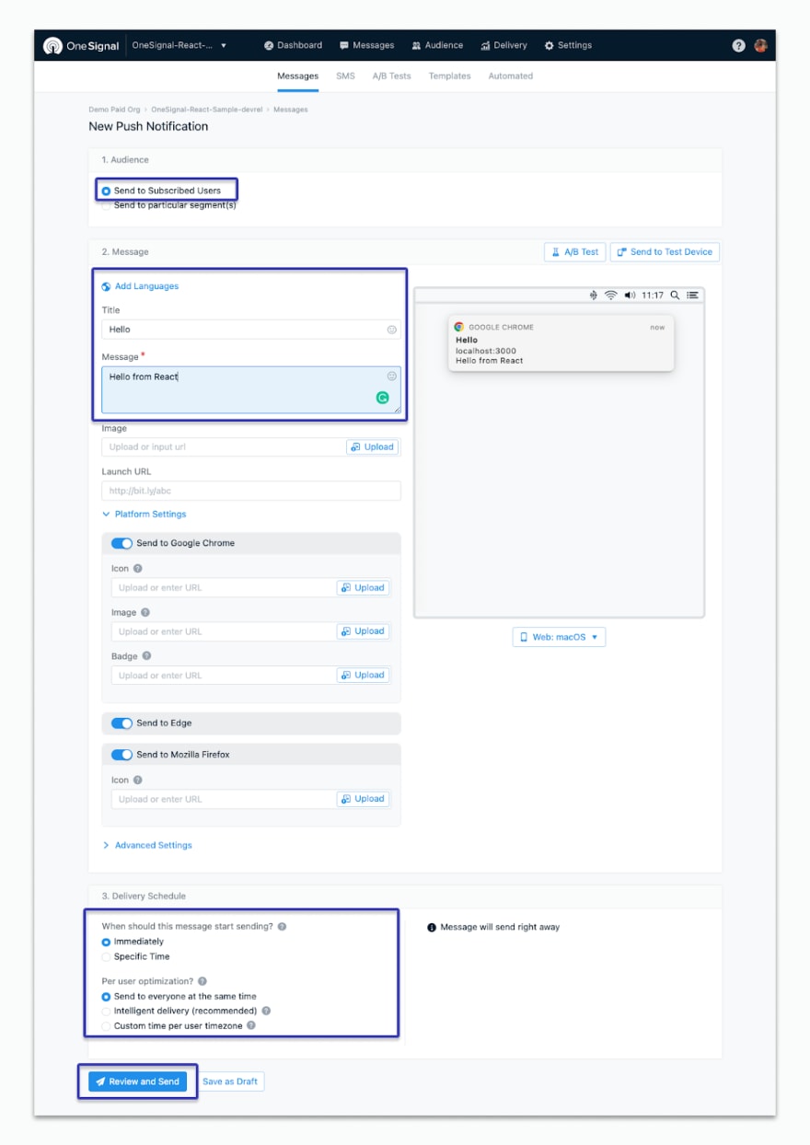Click the Messages sub-tab
This screenshot has height=1145, width=810.
[297, 76]
